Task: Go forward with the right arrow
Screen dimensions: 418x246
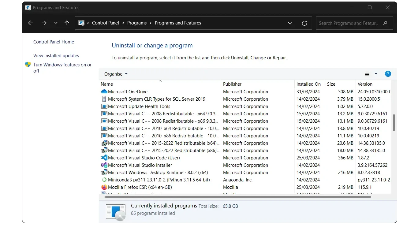Action: pyautogui.click(x=44, y=23)
